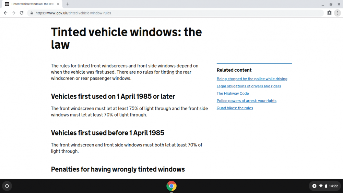This screenshot has height=193, width=343.
Task: Open Legal obligations of drivers link
Action: (x=249, y=86)
